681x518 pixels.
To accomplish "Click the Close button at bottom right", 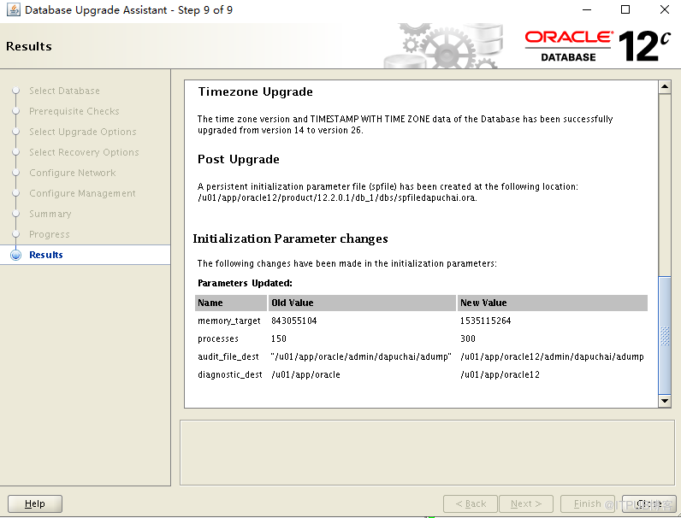I will click(648, 503).
